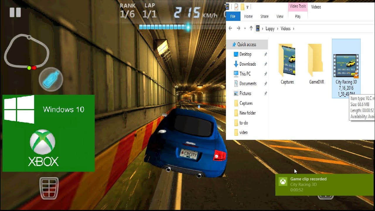Switch to the Home ribbon tab

248,16
